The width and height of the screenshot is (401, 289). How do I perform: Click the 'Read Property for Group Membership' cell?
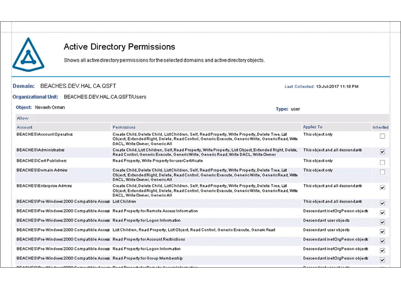point(148,258)
